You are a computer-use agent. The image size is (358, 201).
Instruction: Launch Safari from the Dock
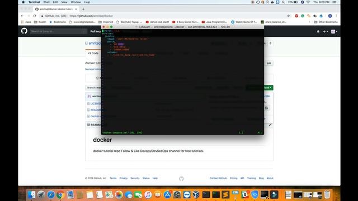51,195
